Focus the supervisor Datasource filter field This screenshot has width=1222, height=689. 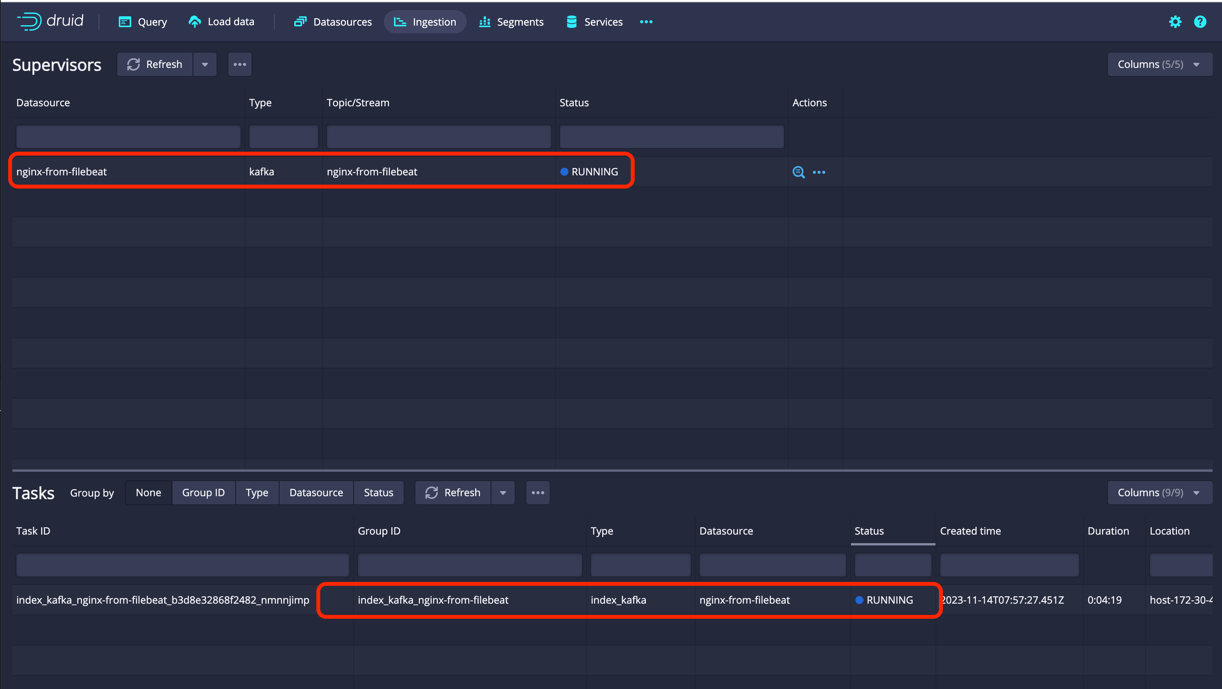click(128, 137)
